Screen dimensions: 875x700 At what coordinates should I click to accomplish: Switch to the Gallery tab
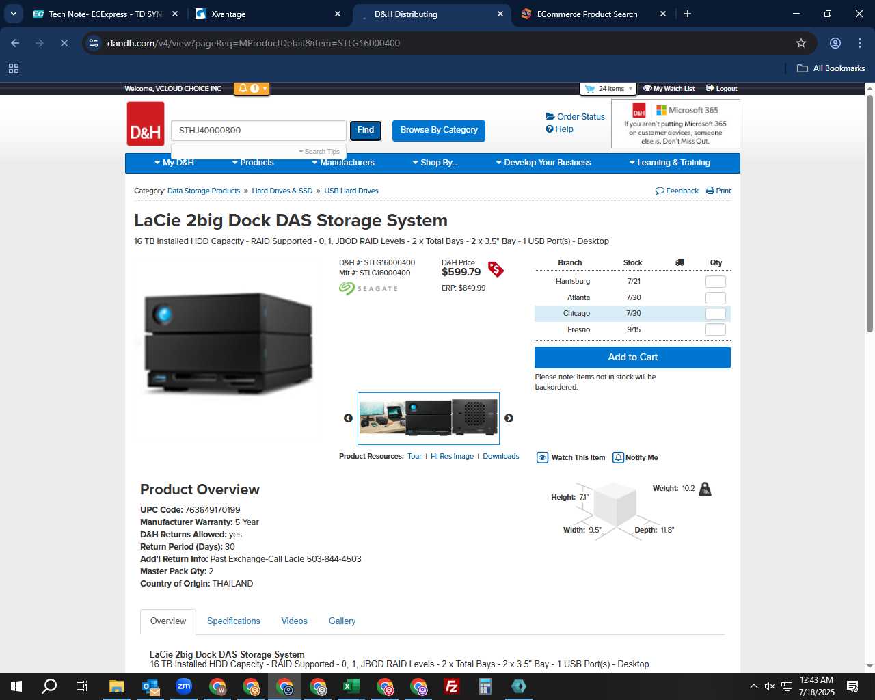(342, 621)
